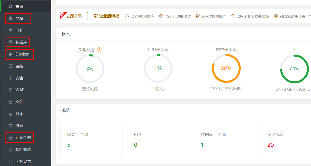Click the red 安全风险 count of 20
Image resolution: width=311 pixels, height=166 pixels.
271,145
